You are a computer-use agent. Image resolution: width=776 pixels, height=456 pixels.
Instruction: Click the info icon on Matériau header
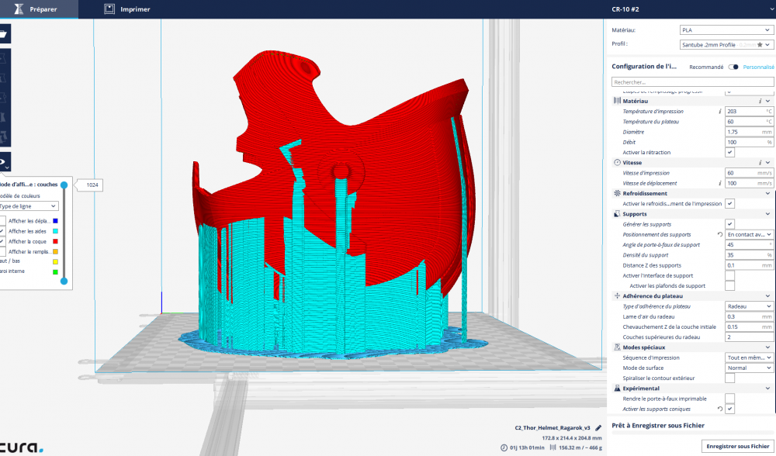760,101
